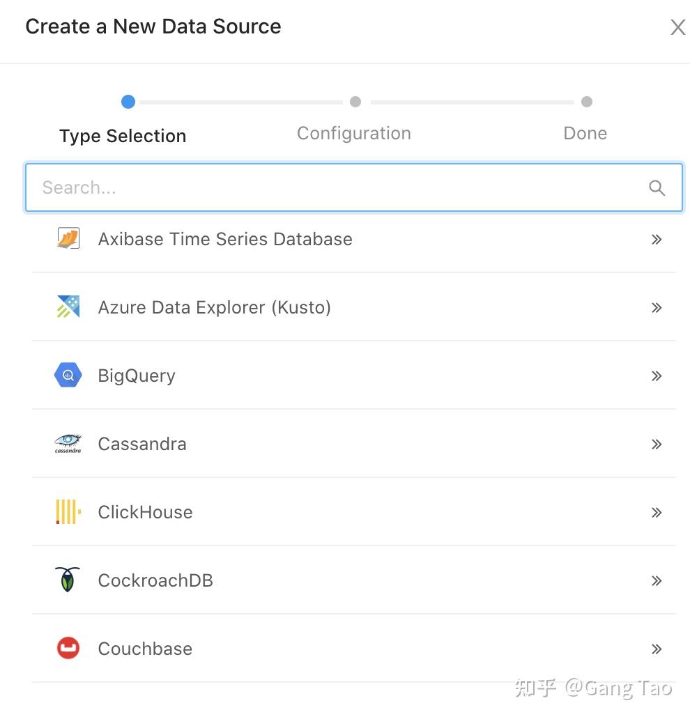Screen dimensions: 690x719
Task: Go to the Configuration step
Action: coord(354,133)
